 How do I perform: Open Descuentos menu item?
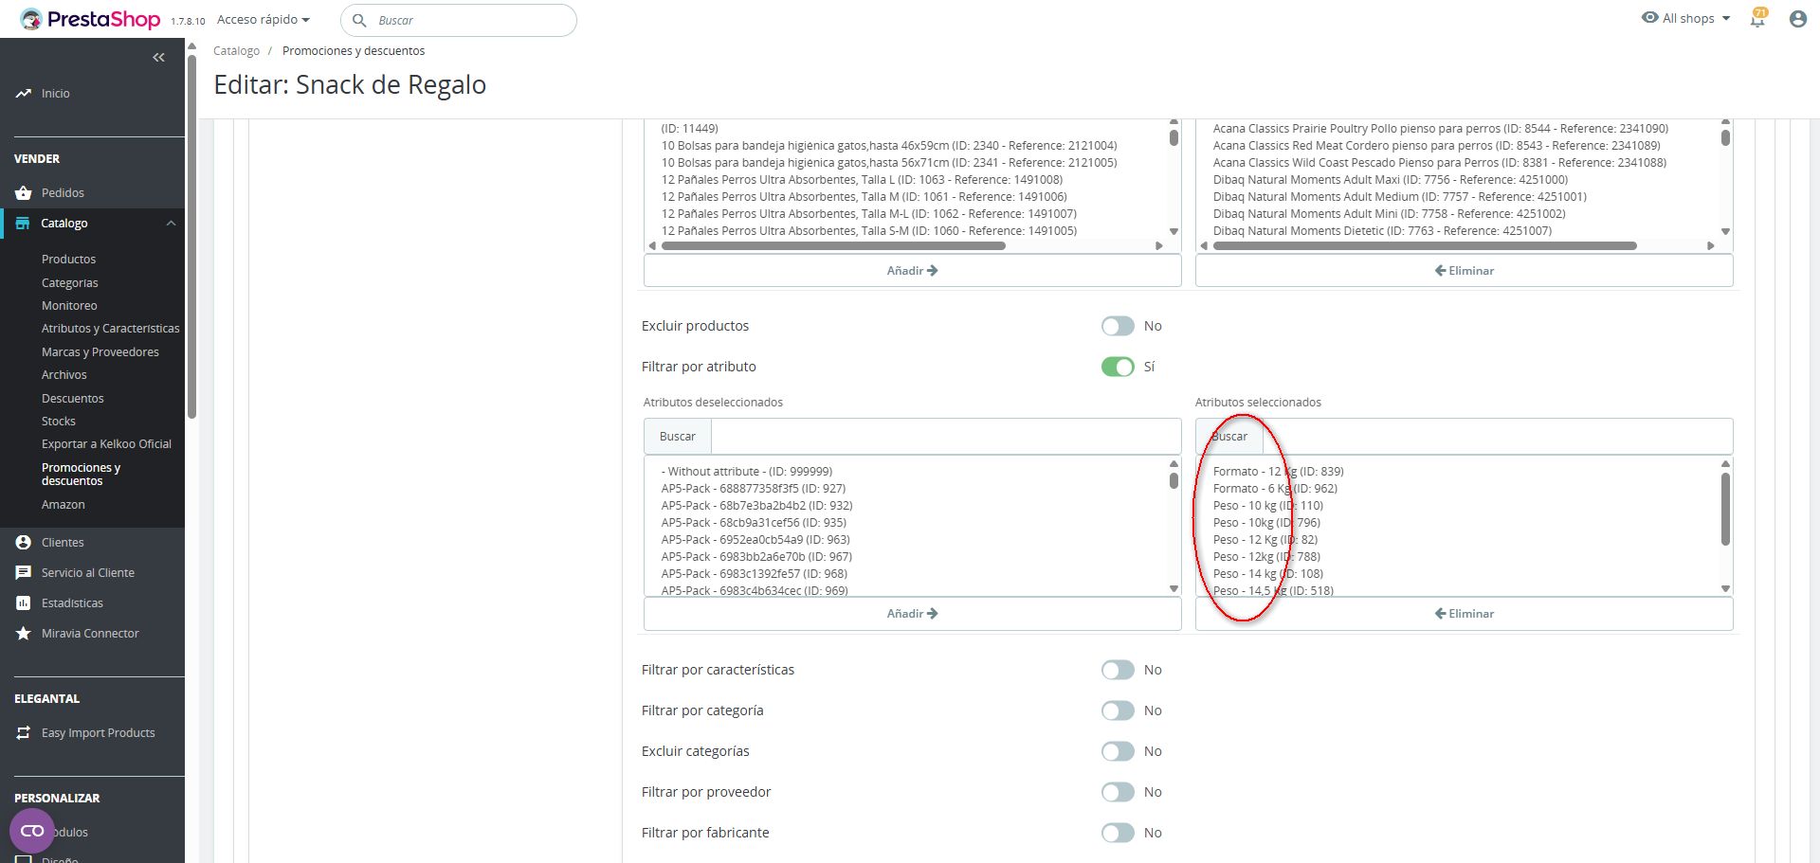(x=73, y=399)
